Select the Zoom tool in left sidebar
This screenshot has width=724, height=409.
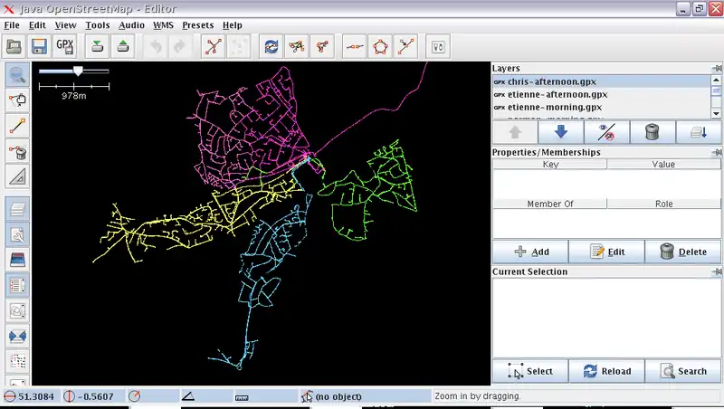(x=17, y=75)
